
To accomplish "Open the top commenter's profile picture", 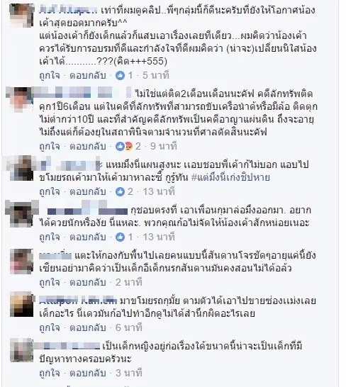I will pos(21,15).
